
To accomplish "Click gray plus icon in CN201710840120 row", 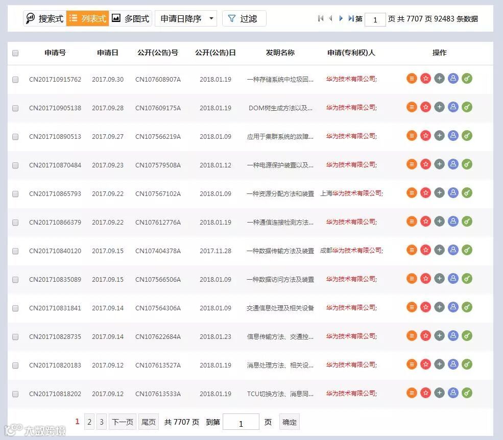I will coord(439,250).
